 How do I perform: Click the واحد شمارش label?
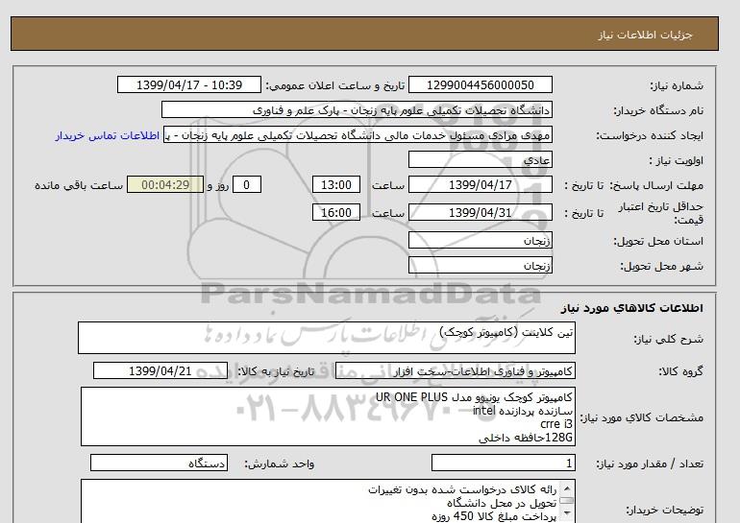(280, 464)
